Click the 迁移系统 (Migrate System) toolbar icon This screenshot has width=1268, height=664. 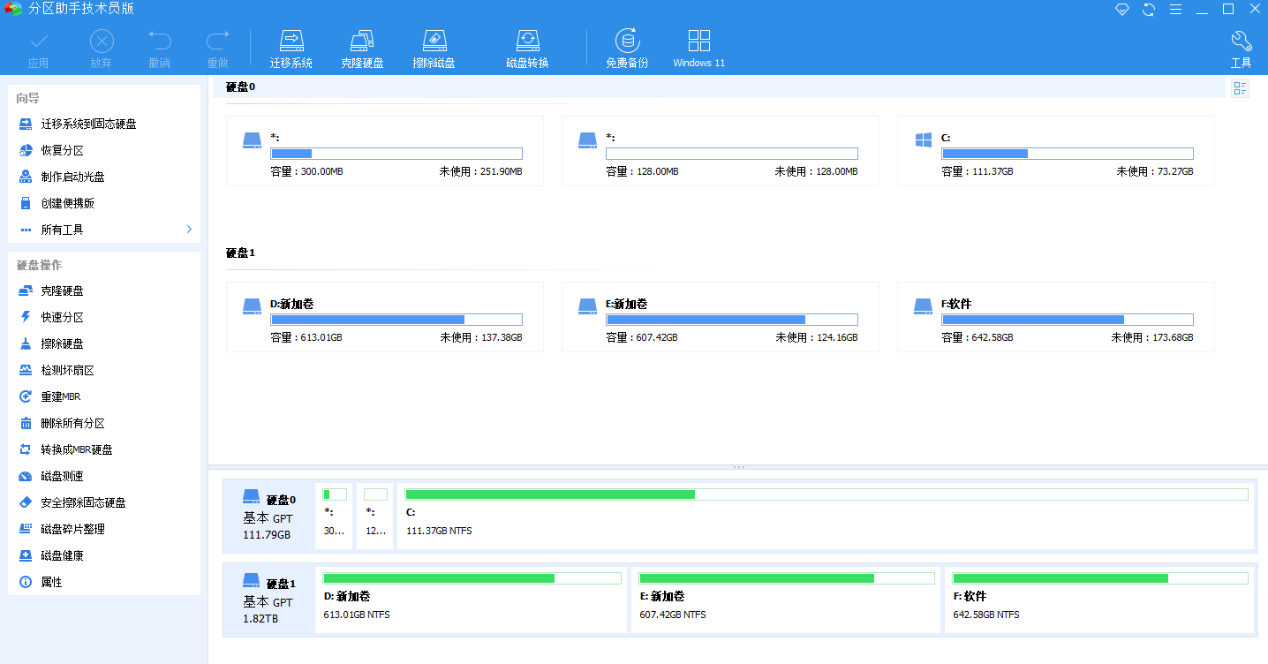pos(291,47)
